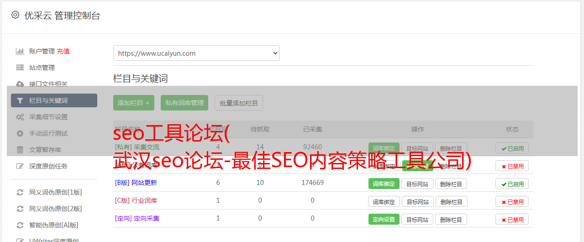Click pending count 14 in 采集交流 row
The height and width of the screenshot is (242, 584).
(x=260, y=147)
